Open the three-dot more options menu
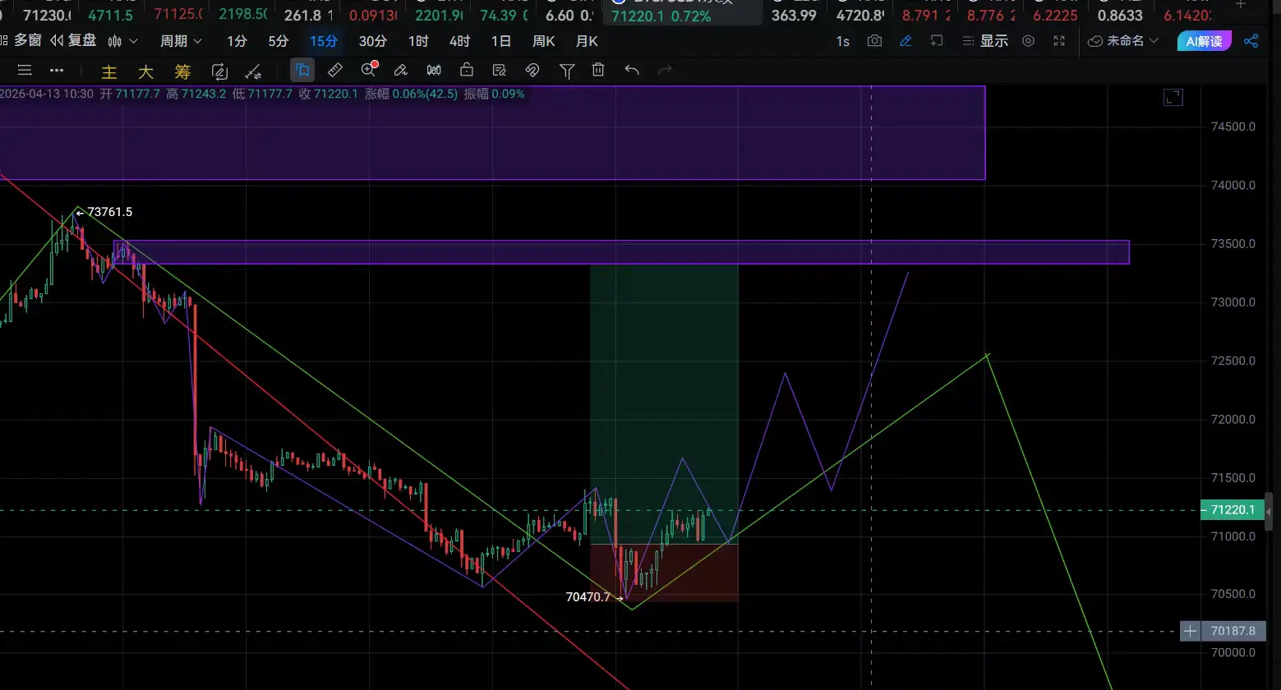This screenshot has height=690, width=1281. 56,71
